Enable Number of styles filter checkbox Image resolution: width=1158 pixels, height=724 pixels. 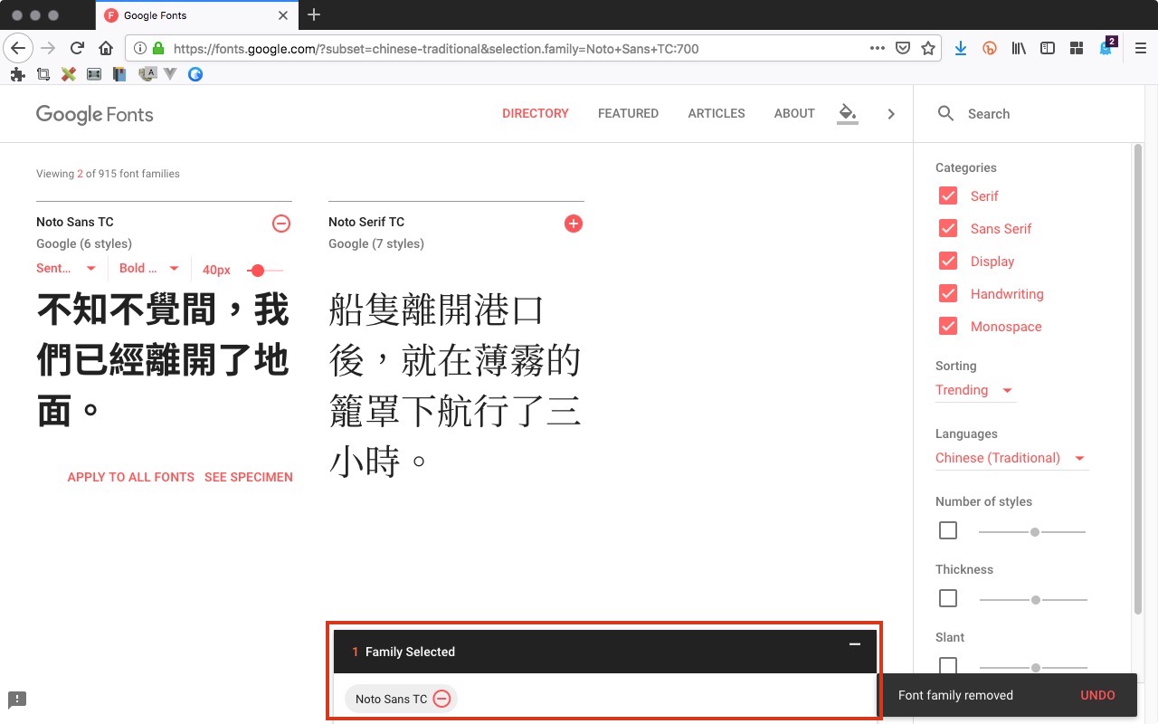(x=948, y=530)
